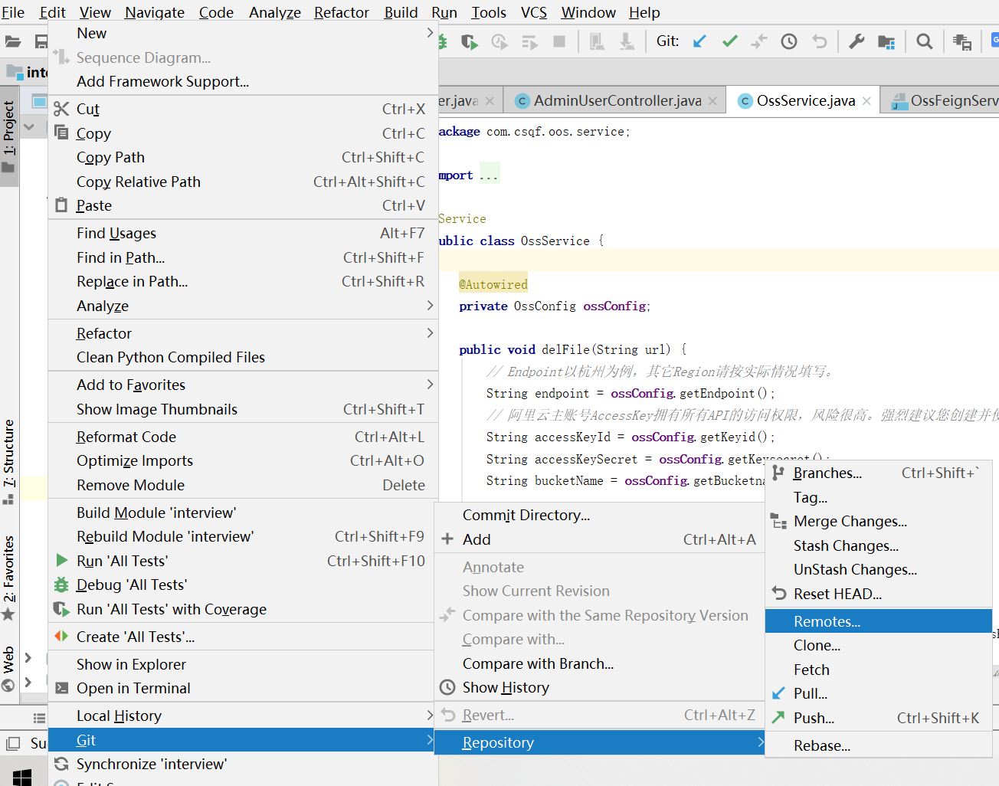
Task: Open the Structure tool window side tab
Action: 9,461
